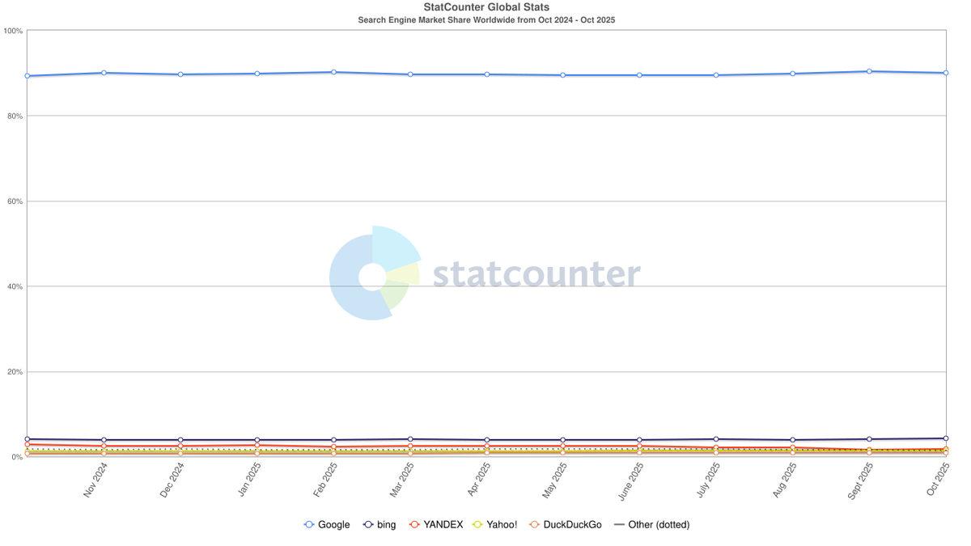The height and width of the screenshot is (546, 971).
Task: Toggle the Google series in the legend
Action: [x=327, y=525]
